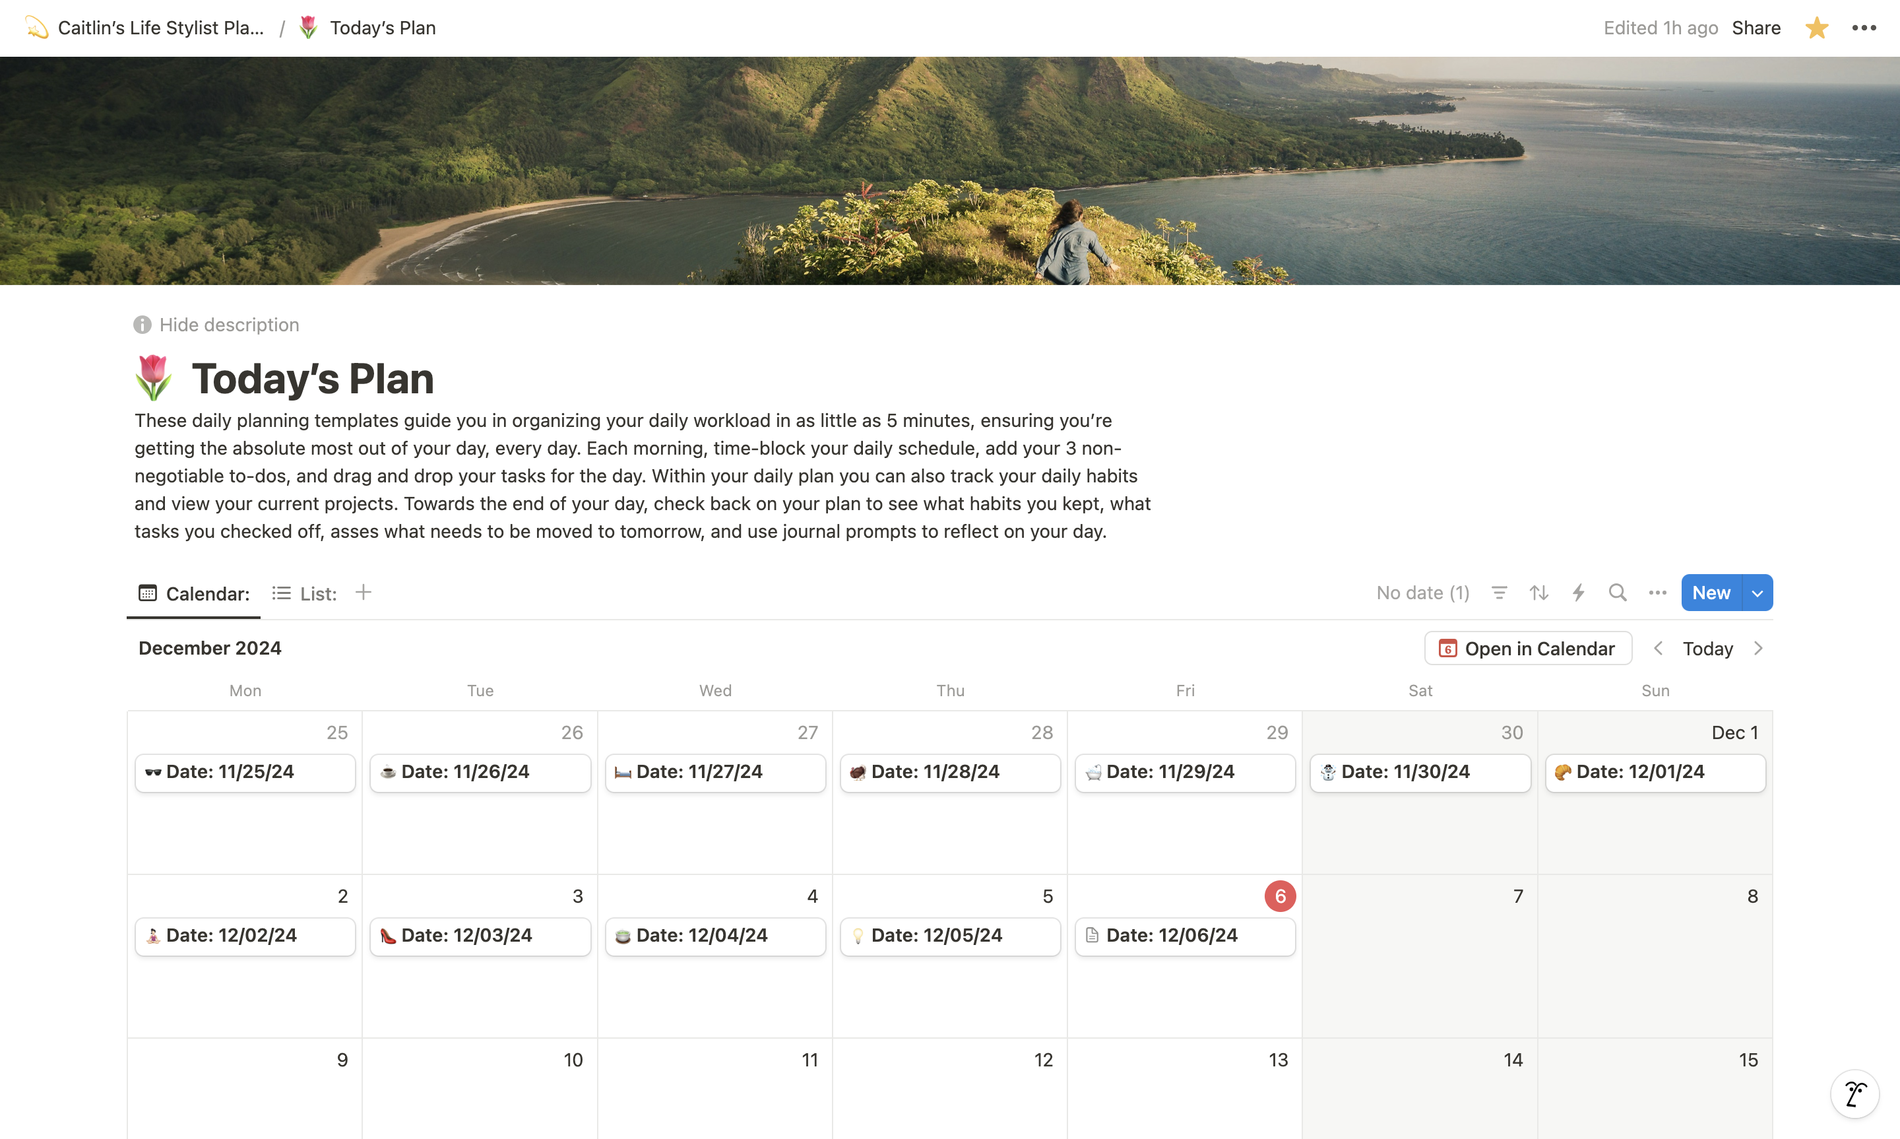
Task: Expand the New button dropdown arrow
Action: (1757, 593)
